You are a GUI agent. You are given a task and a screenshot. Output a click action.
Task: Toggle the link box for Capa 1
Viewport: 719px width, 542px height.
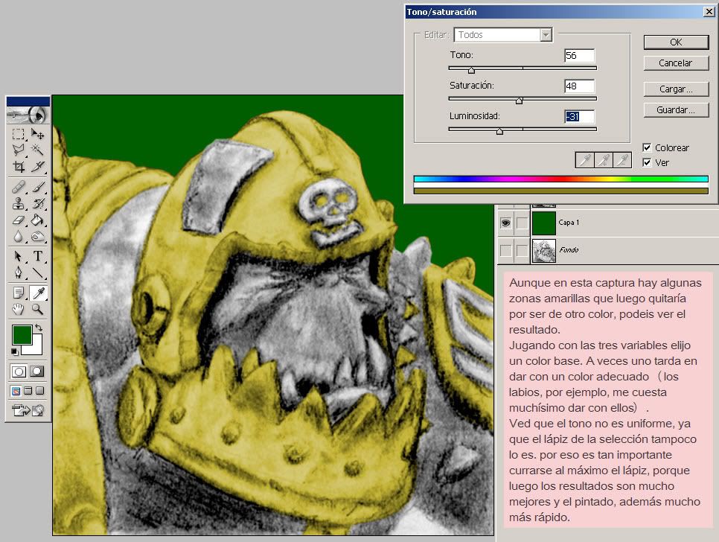tap(522, 223)
